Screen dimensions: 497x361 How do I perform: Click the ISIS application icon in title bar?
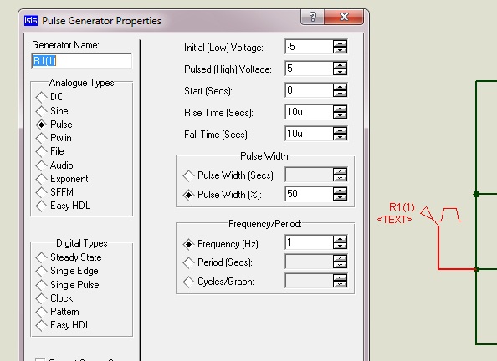31,21
